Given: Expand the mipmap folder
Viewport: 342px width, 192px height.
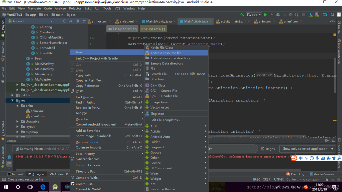Looking at the screenshot, I should click(x=17, y=132).
